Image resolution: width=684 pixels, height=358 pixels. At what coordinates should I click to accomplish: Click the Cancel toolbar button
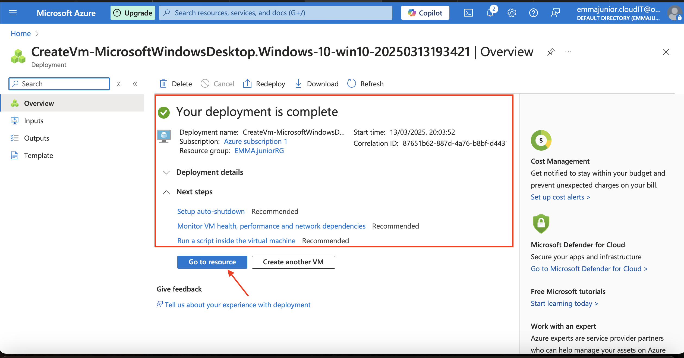tap(218, 84)
